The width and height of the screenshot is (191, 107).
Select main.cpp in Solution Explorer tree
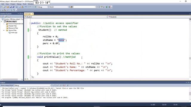(x=14, y=32)
